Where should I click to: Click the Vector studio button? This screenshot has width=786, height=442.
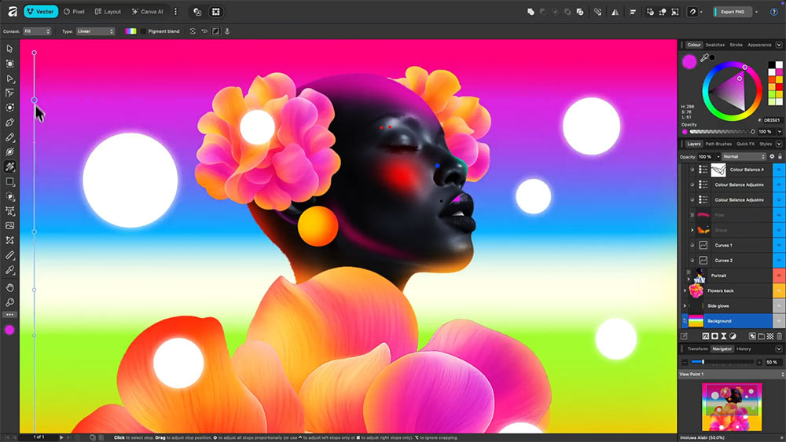(41, 12)
